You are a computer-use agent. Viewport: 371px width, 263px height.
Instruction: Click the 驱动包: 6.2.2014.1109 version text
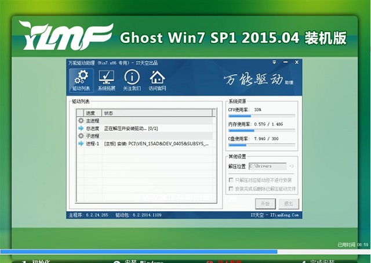coord(139,215)
